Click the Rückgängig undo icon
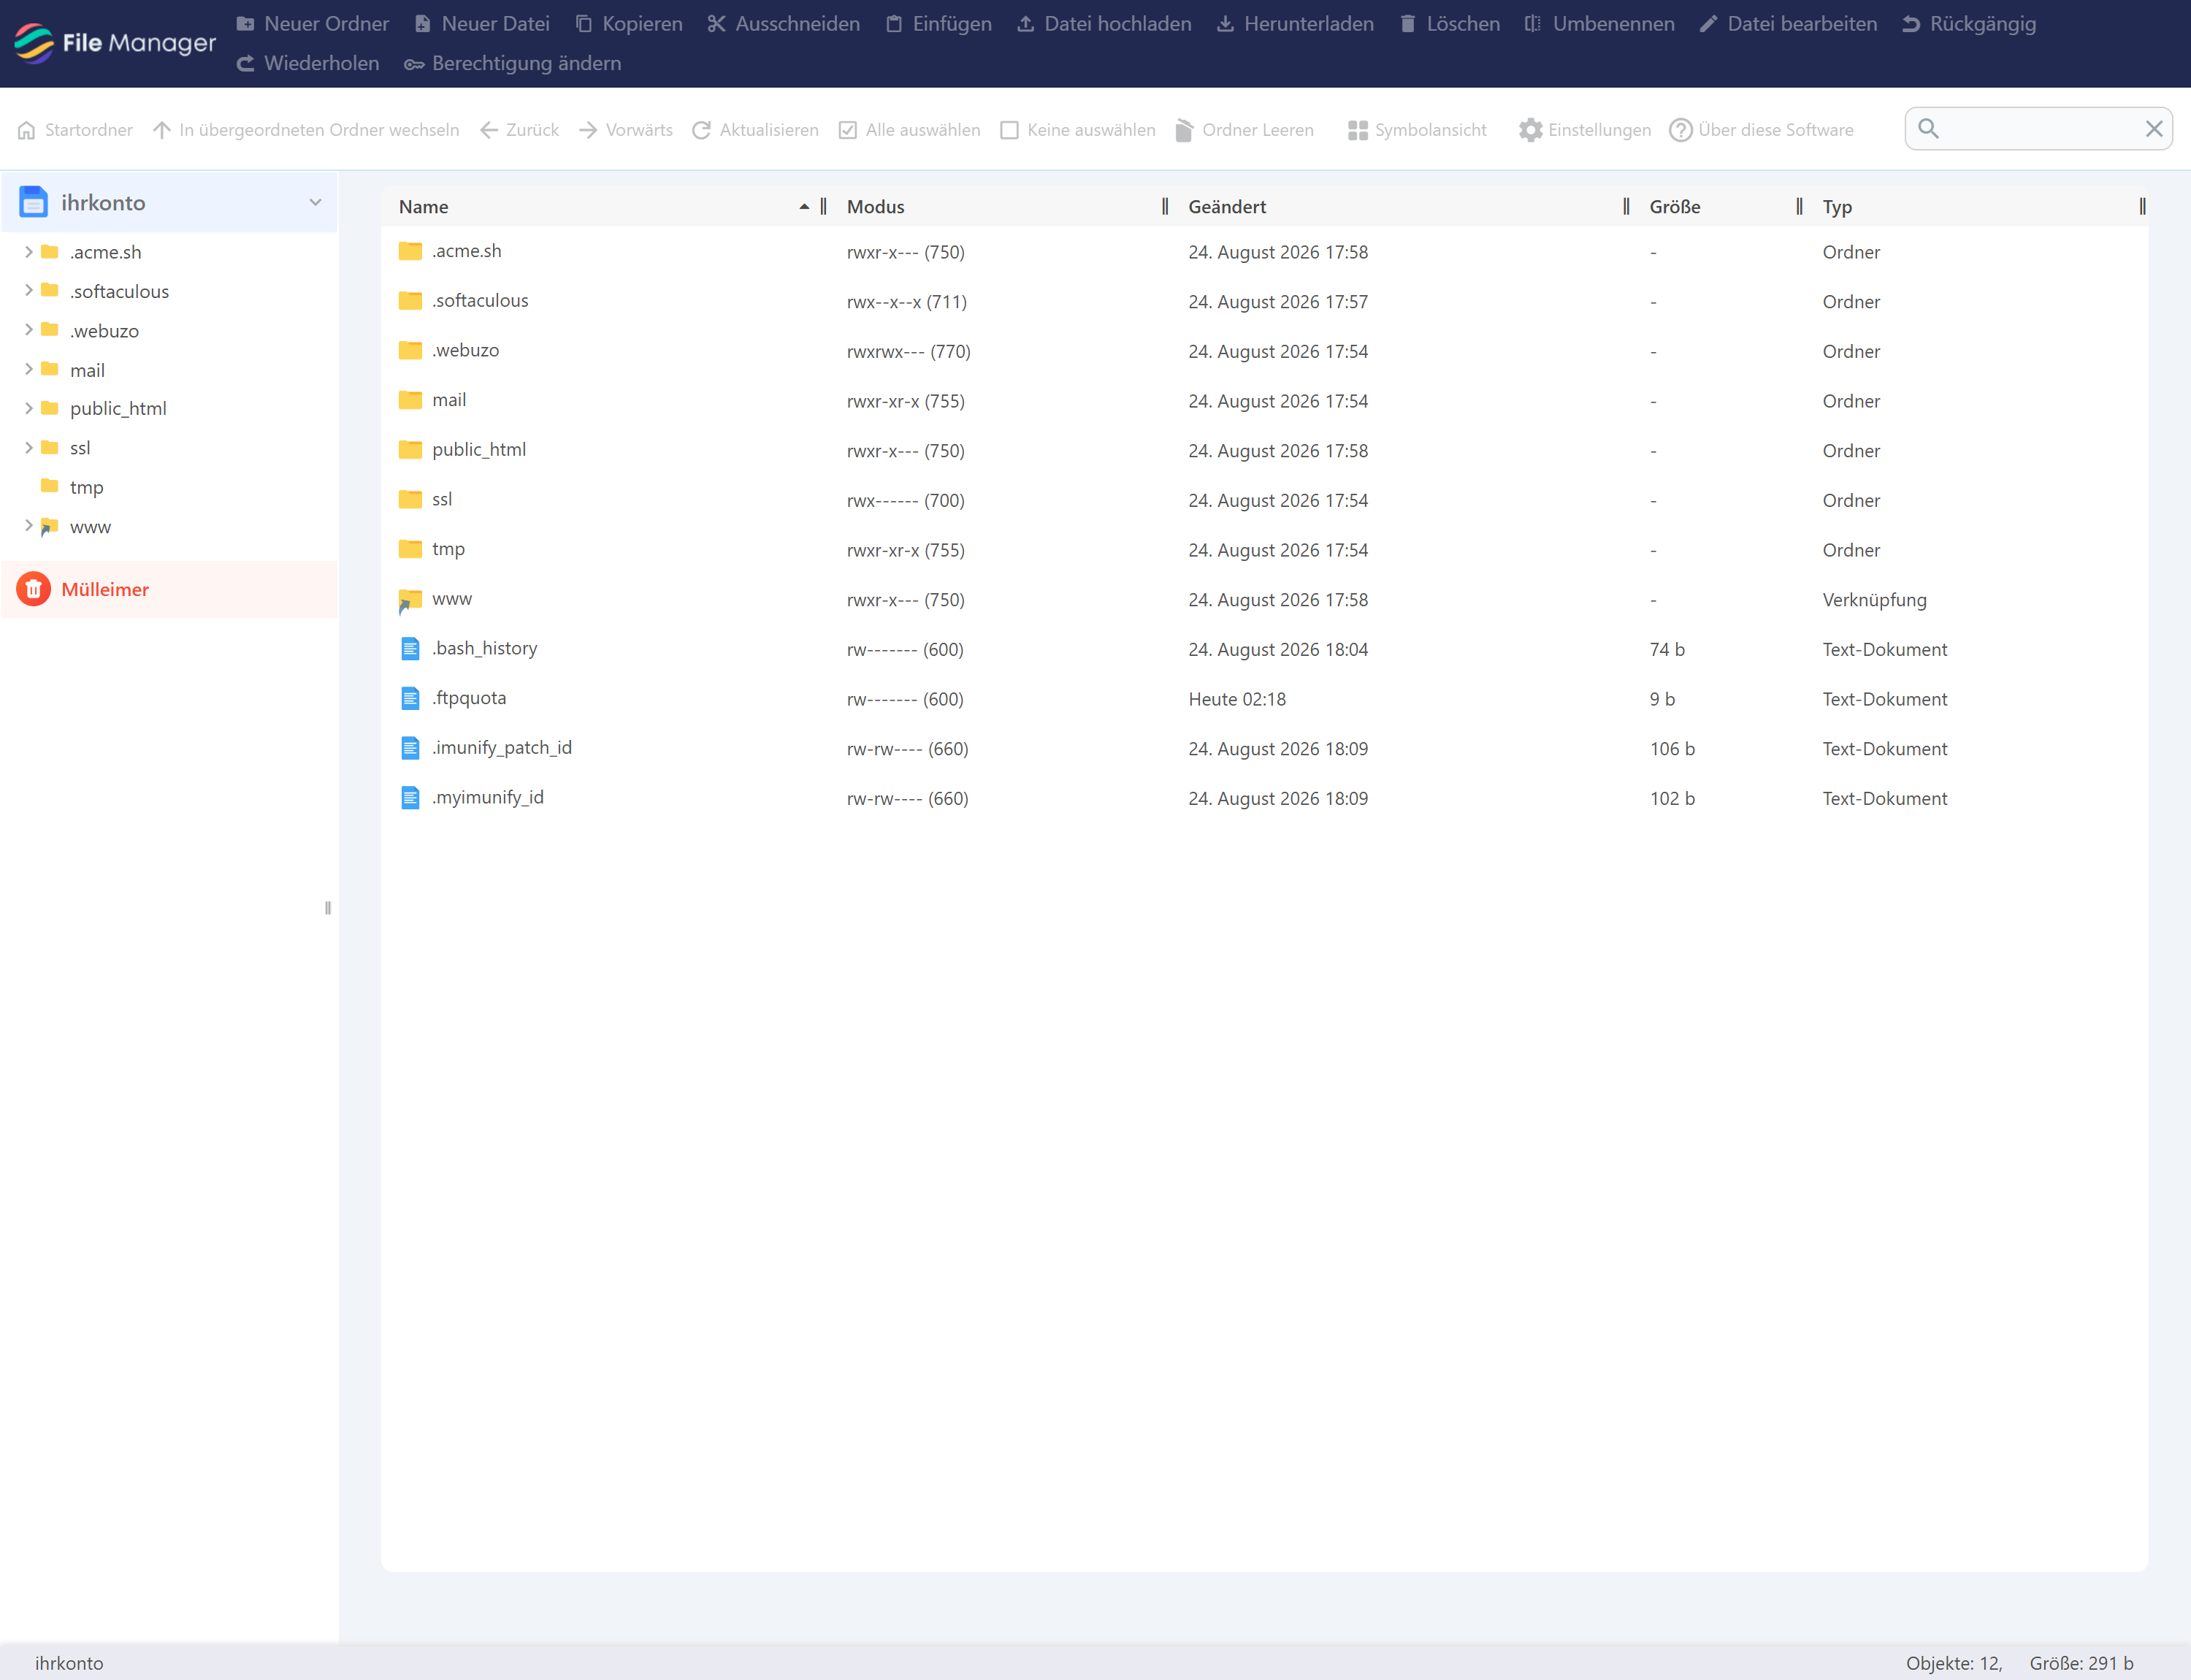The width and height of the screenshot is (2191, 1680). click(x=1911, y=23)
